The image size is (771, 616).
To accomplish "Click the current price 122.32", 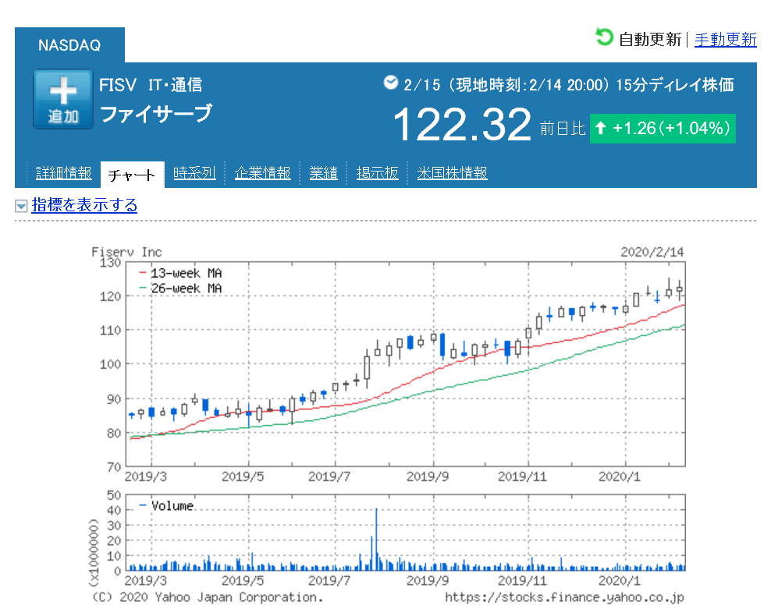I will coord(462,125).
